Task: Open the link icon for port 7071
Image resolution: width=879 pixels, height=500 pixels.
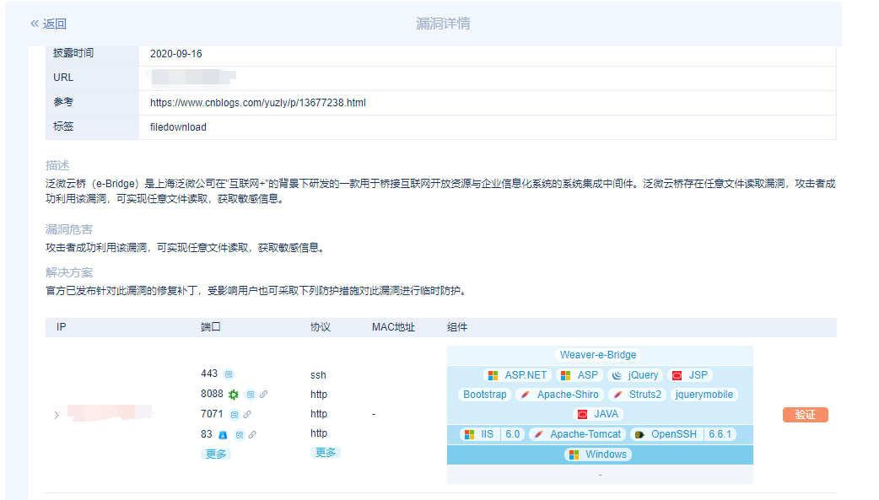Action: tap(247, 415)
